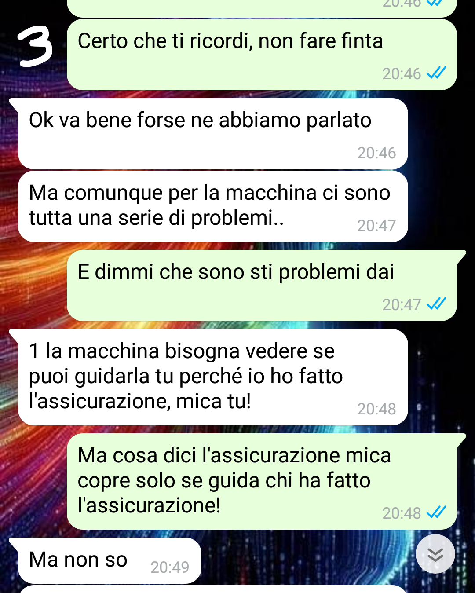This screenshot has width=475, height=593.
Task: Select message 'Ma comunque per la macchina'
Action: pos(213,206)
